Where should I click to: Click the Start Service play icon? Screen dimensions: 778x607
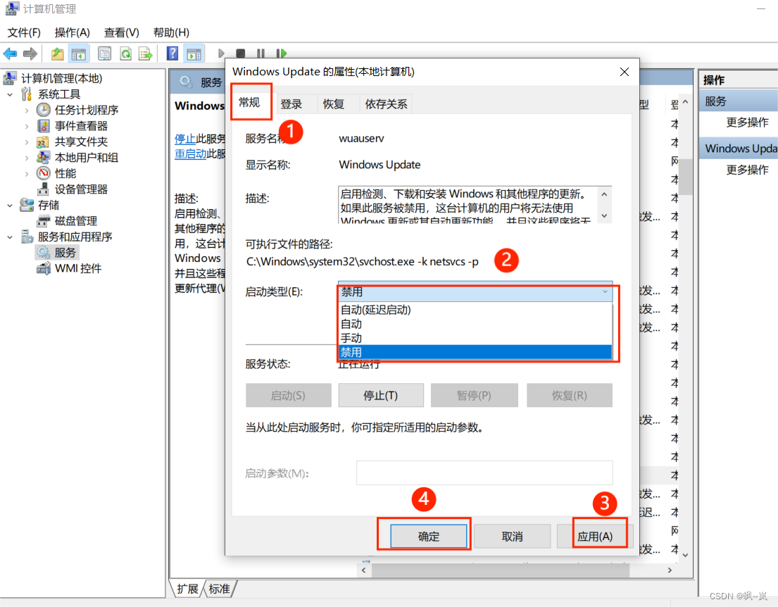[221, 53]
